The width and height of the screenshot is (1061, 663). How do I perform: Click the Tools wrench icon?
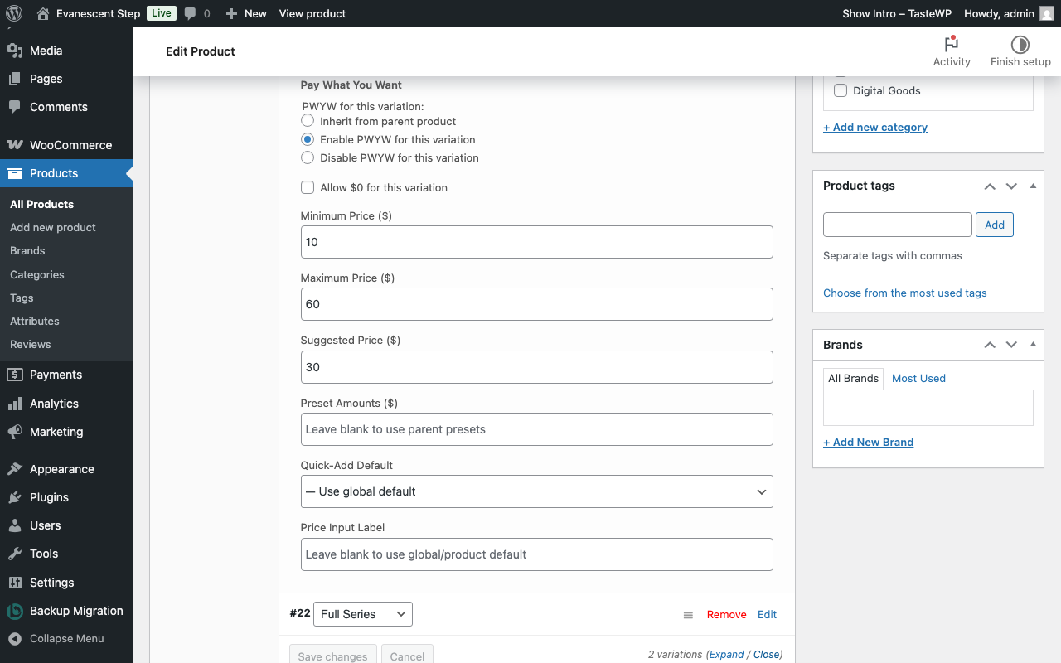pos(15,554)
